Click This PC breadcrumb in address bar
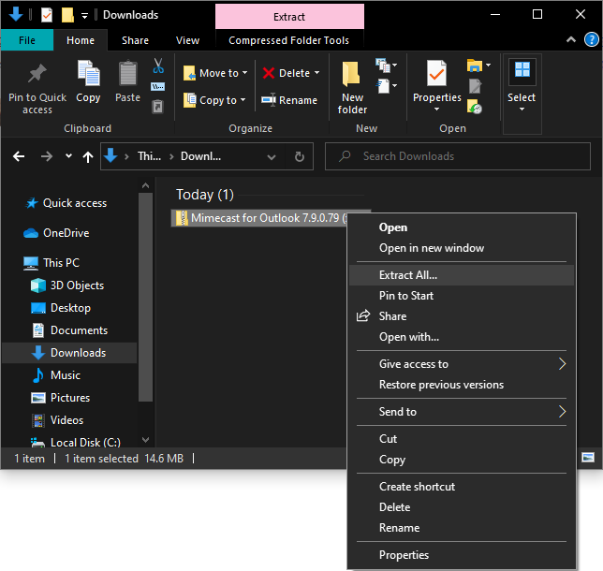The width and height of the screenshot is (603, 571). (149, 156)
